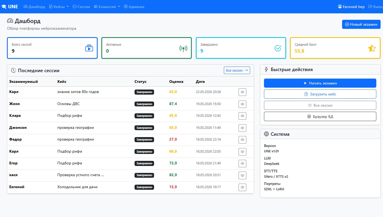The width and height of the screenshot is (383, 217).
Task: Click the date 22.05.2026 20:38
Action: 208,92
